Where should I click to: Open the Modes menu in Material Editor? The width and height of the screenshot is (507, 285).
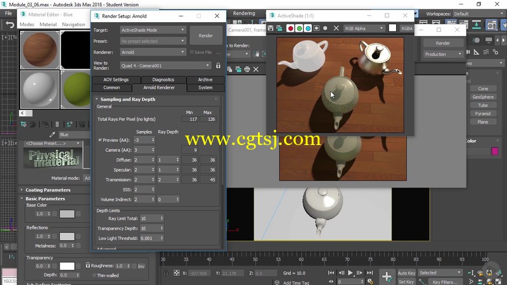click(27, 25)
